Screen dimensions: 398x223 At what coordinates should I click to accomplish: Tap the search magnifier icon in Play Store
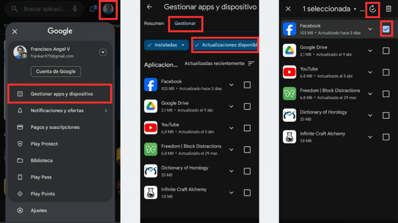14,9
